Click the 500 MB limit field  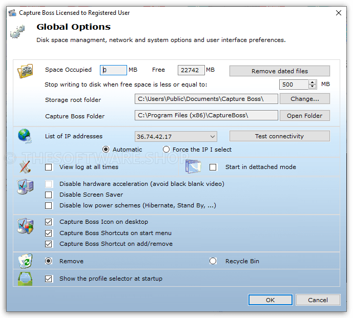tap(294, 84)
